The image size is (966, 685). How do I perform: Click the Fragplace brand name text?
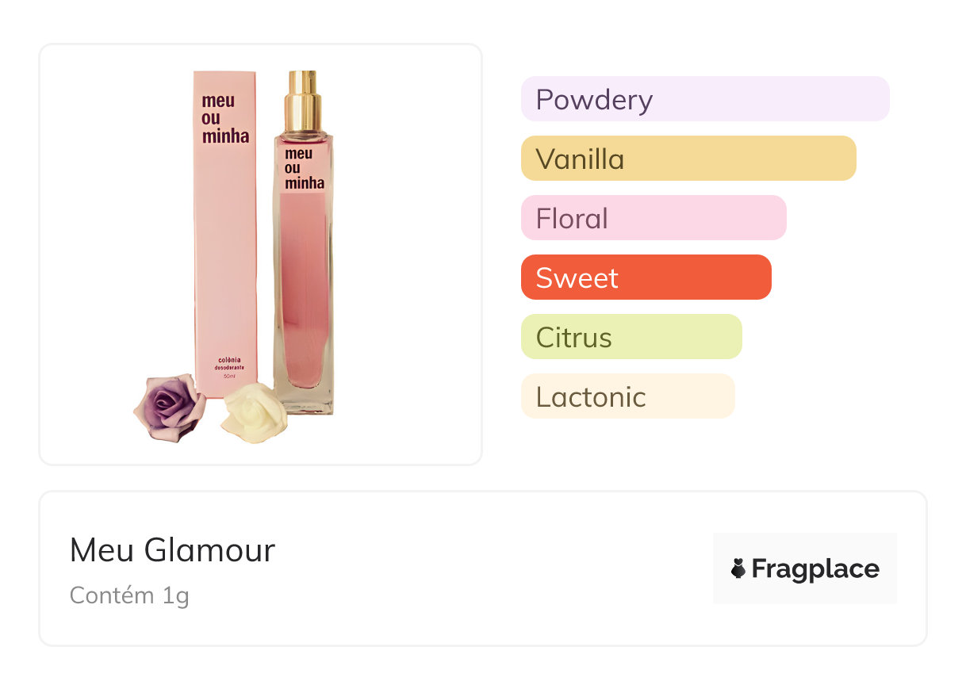coord(815,568)
